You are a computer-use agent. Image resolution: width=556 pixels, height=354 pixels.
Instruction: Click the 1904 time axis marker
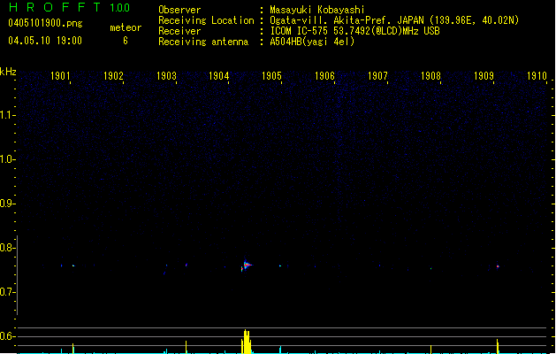click(219, 76)
